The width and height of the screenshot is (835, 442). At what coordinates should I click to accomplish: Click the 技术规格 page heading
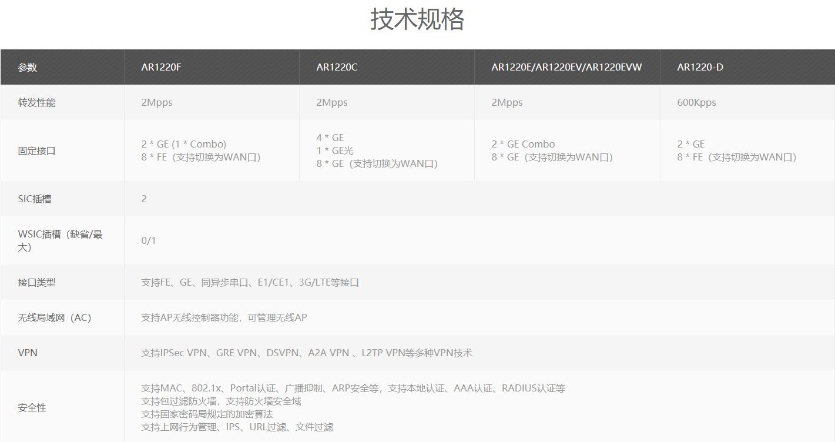[417, 19]
